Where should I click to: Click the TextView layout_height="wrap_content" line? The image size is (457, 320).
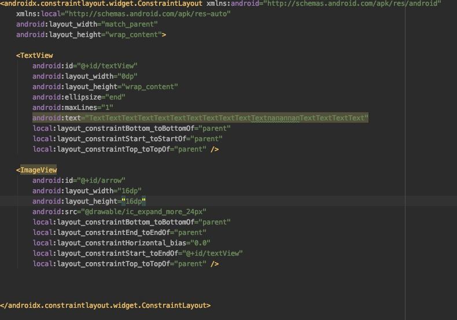click(105, 87)
